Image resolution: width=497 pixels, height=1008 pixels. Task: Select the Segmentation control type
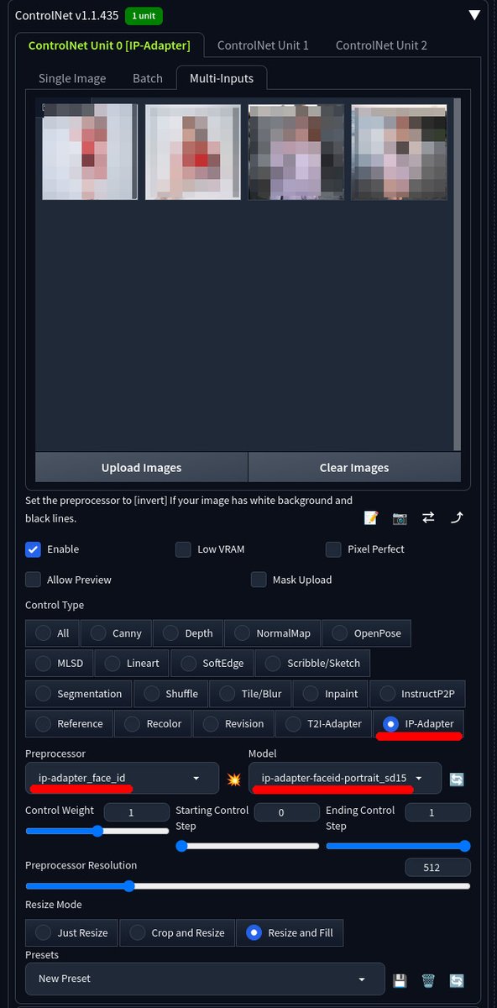click(x=79, y=694)
